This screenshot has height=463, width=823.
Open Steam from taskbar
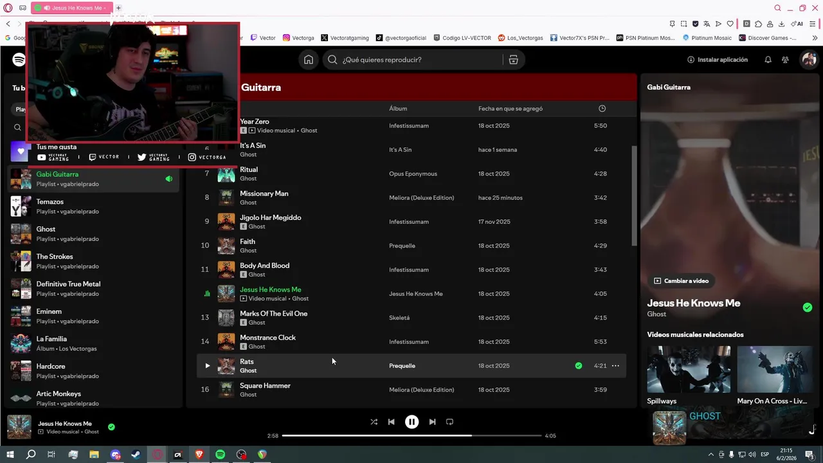[136, 455]
